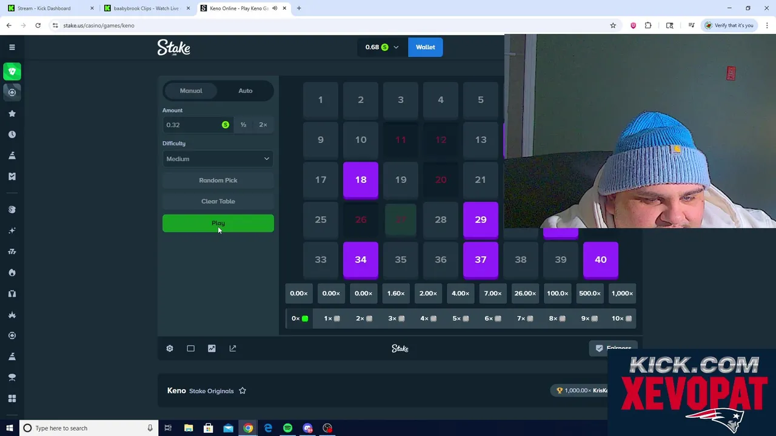Open Spotify from the taskbar

coord(287,428)
